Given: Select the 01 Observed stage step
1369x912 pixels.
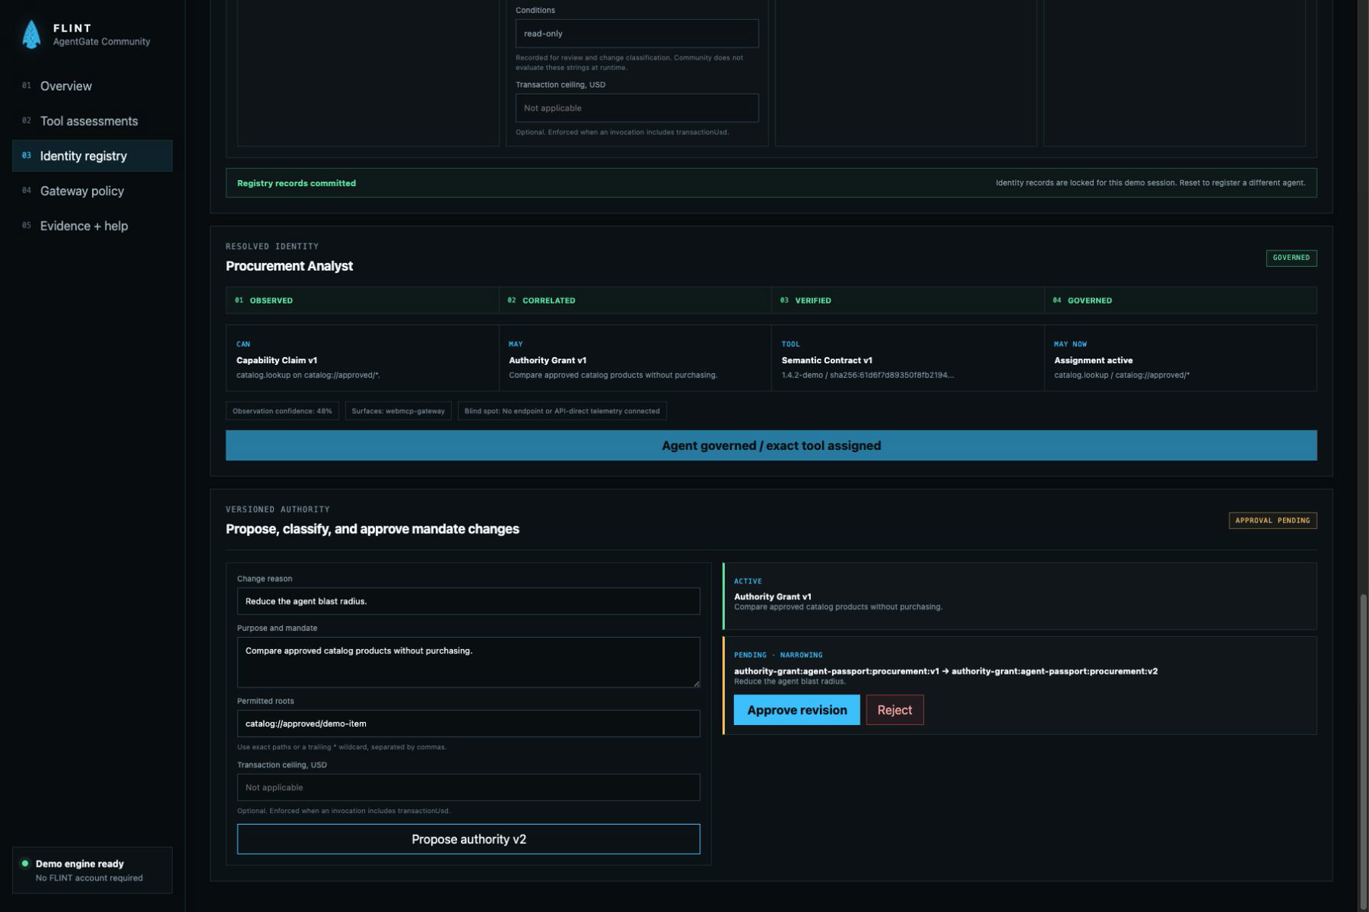Looking at the screenshot, I should pyautogui.click(x=362, y=300).
